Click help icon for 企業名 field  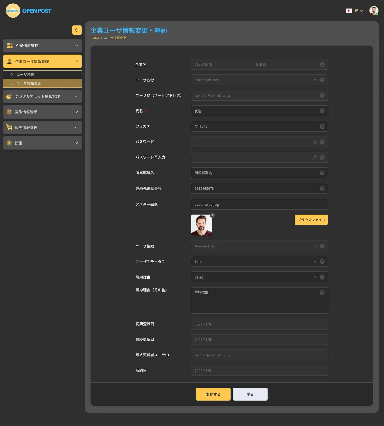(x=322, y=64)
